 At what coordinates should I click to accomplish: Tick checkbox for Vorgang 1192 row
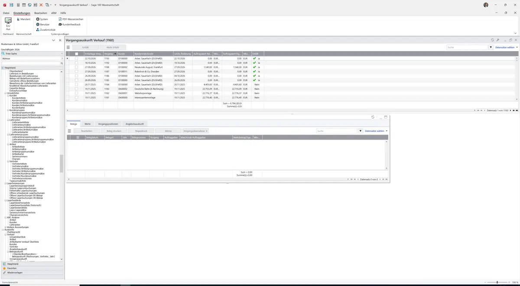tap(77, 63)
